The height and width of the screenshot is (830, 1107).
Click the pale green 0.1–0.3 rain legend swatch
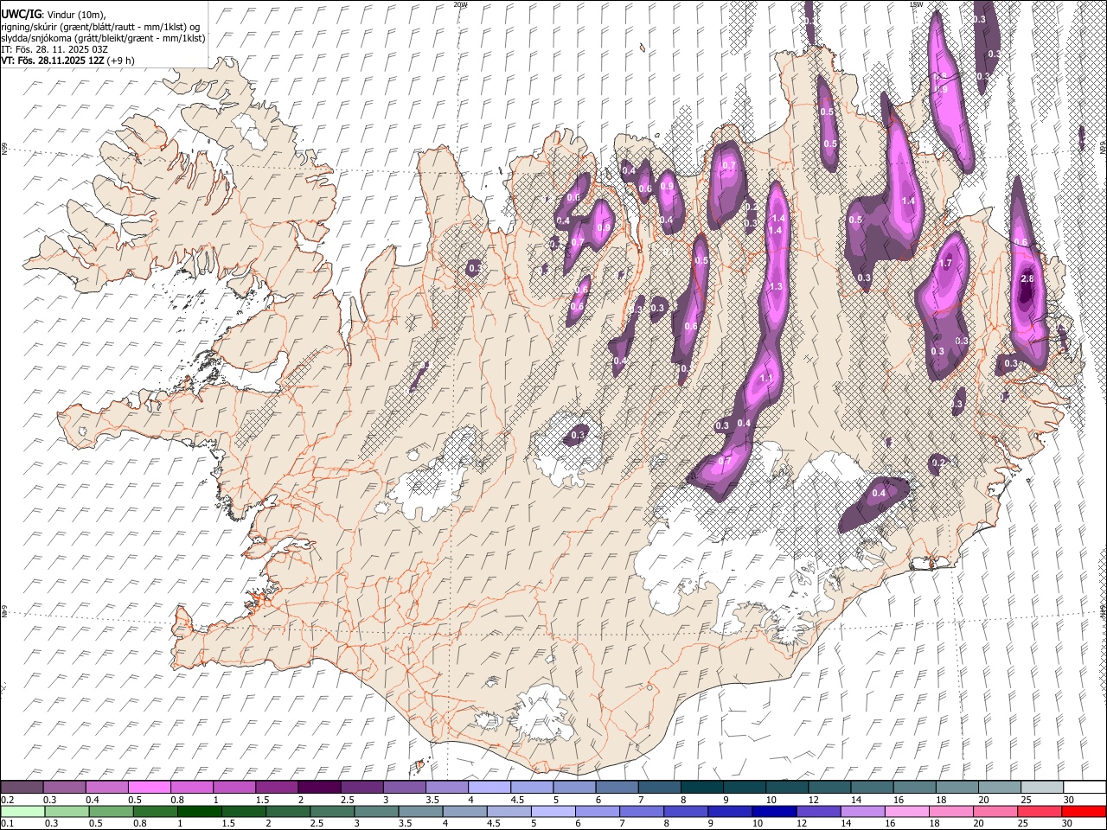point(22,811)
